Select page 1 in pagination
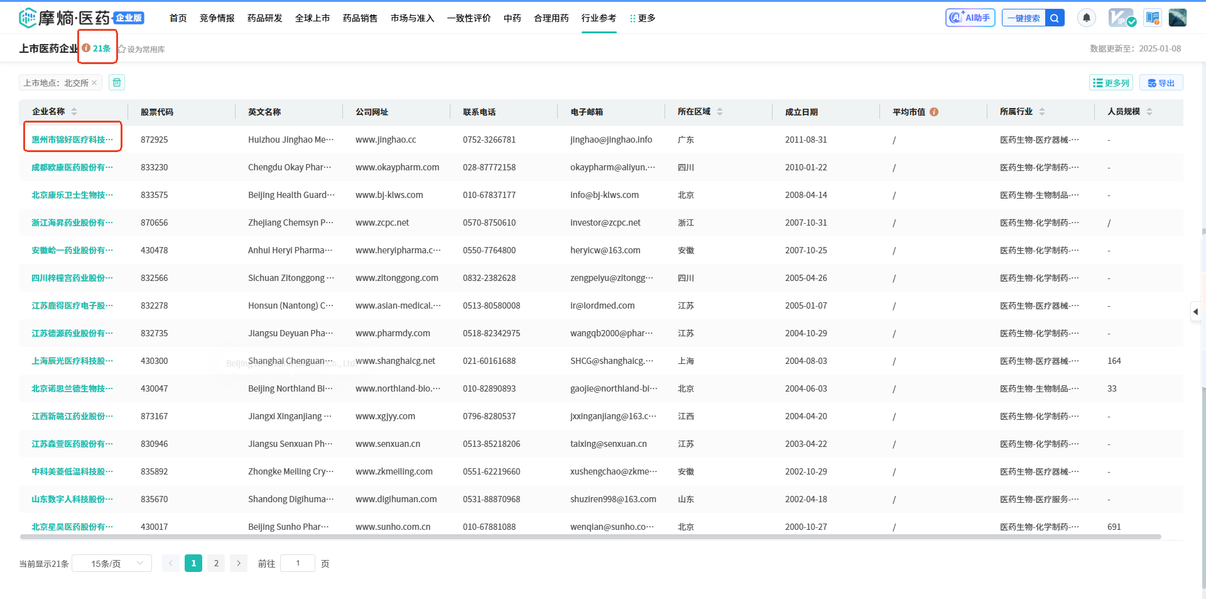This screenshot has width=1206, height=599. click(x=193, y=563)
